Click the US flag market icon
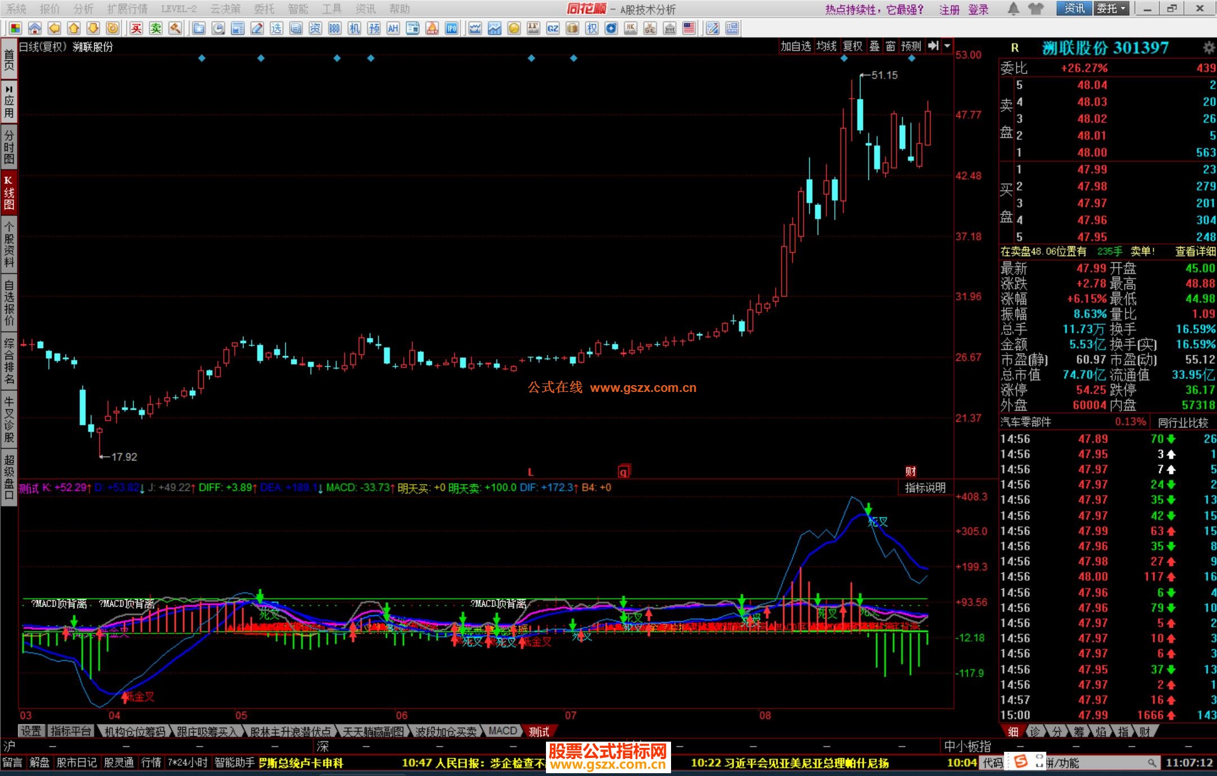The height and width of the screenshot is (776, 1217). click(x=689, y=28)
